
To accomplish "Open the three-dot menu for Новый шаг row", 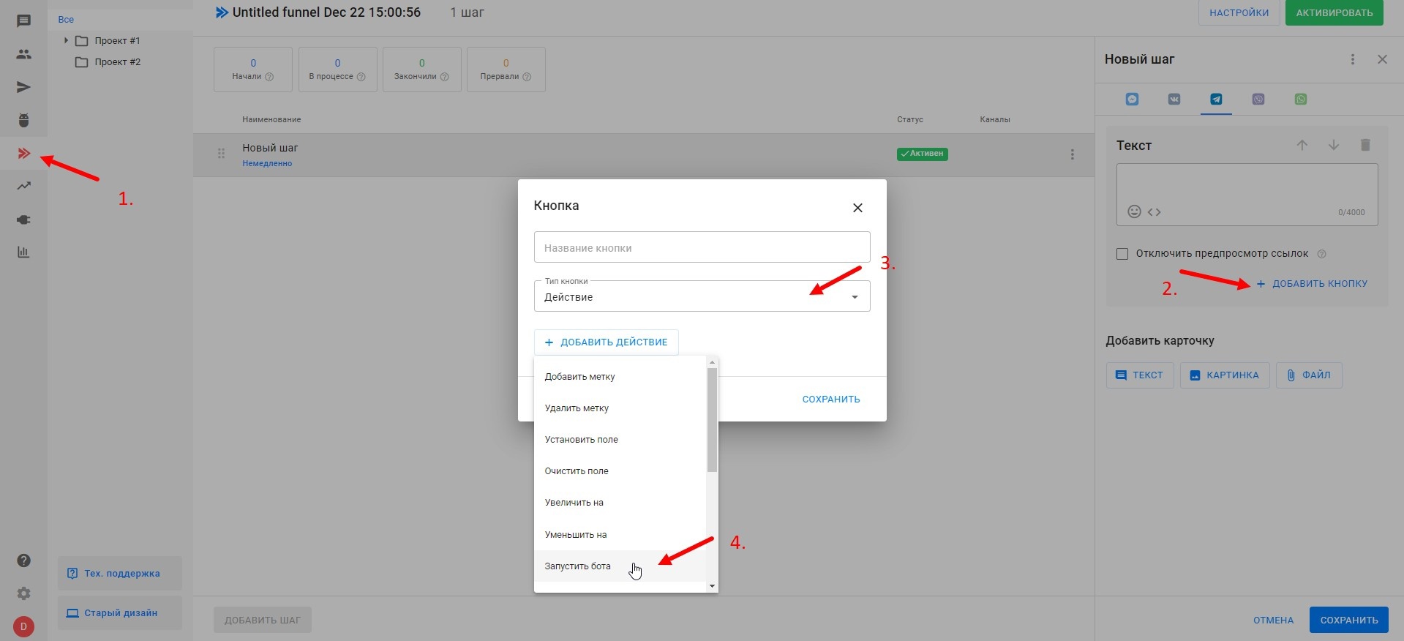I will (x=1072, y=154).
